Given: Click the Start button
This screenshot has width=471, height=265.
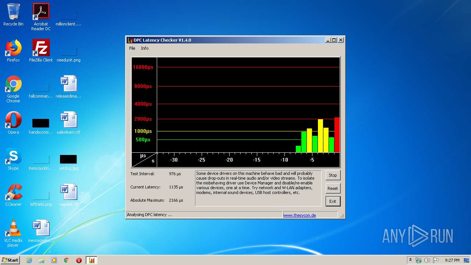Looking at the screenshot, I should 10,260.
